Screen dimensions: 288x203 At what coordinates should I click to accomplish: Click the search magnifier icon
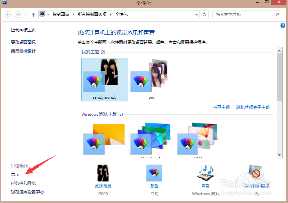click(277, 14)
